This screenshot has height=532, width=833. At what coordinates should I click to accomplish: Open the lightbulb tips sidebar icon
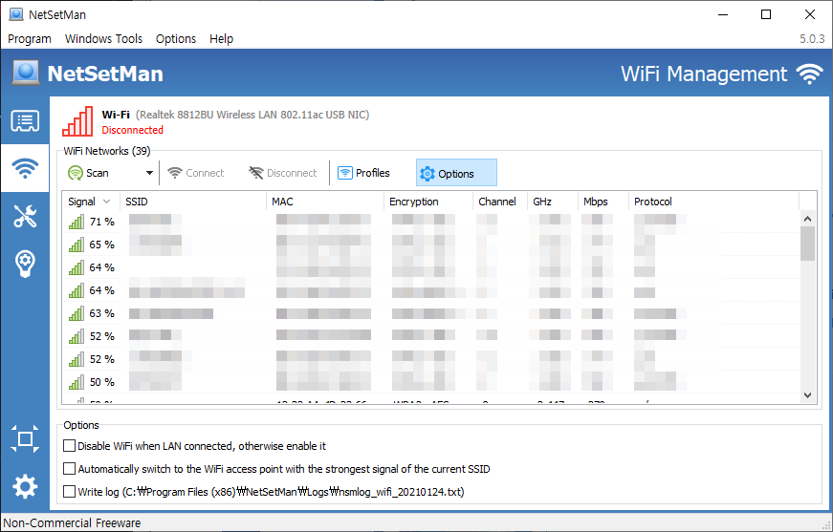tap(25, 264)
